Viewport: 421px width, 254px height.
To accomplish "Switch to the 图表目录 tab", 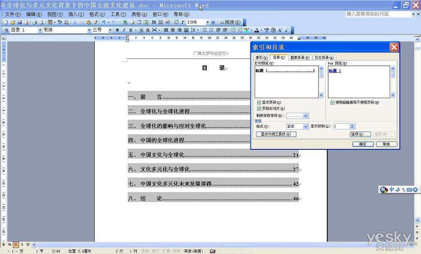I will click(300, 58).
